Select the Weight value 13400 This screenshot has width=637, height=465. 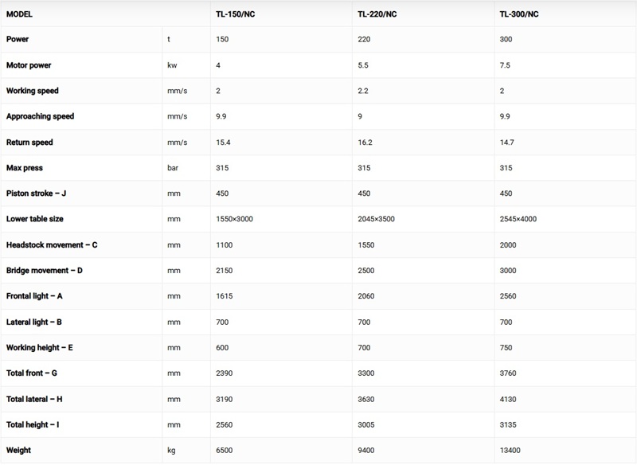tap(510, 451)
